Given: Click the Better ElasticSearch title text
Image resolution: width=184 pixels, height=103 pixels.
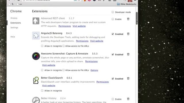Looking at the screenshot, I should click(x=52, y=78).
